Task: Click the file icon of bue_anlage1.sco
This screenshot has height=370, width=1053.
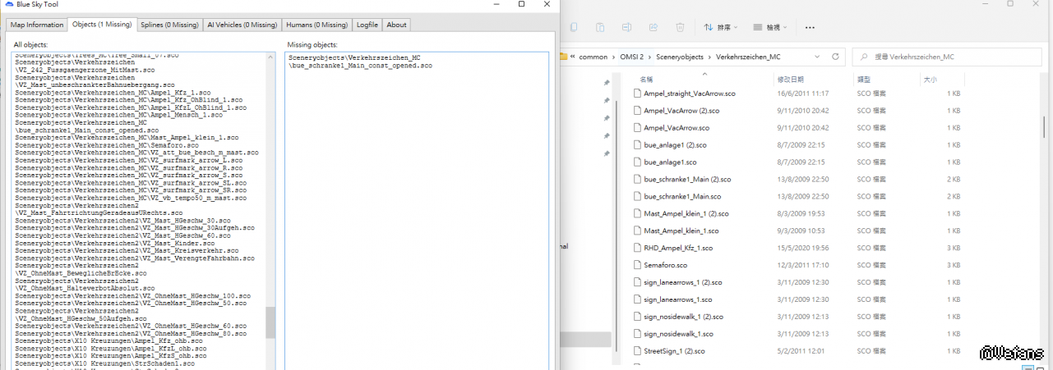Action: [x=637, y=162]
